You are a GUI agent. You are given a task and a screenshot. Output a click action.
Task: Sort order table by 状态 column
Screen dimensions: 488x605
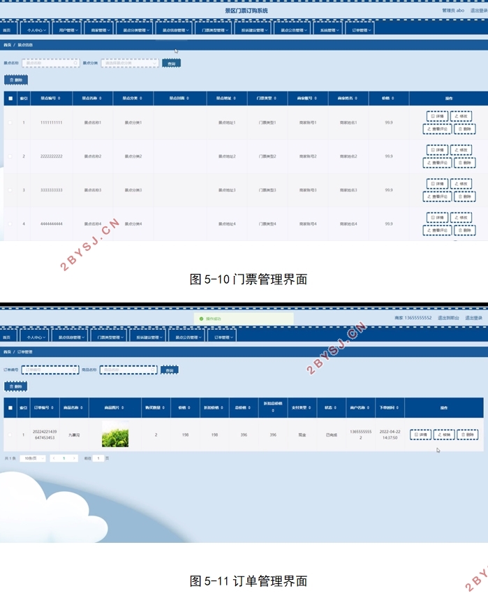(x=335, y=408)
